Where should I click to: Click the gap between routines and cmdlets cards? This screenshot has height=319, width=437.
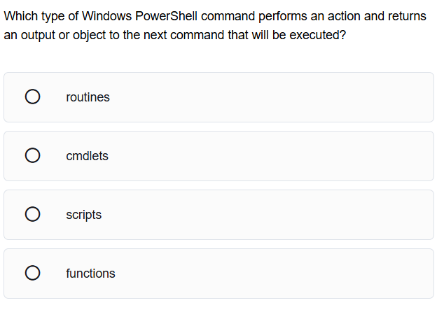pyautogui.click(x=218, y=127)
